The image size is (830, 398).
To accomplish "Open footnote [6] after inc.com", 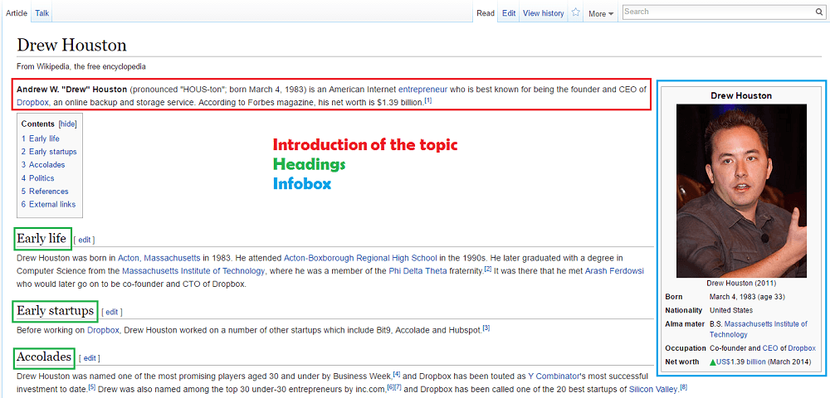I will coord(391,387).
